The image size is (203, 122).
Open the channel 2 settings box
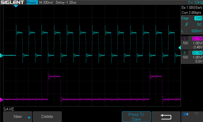tap(192, 43)
